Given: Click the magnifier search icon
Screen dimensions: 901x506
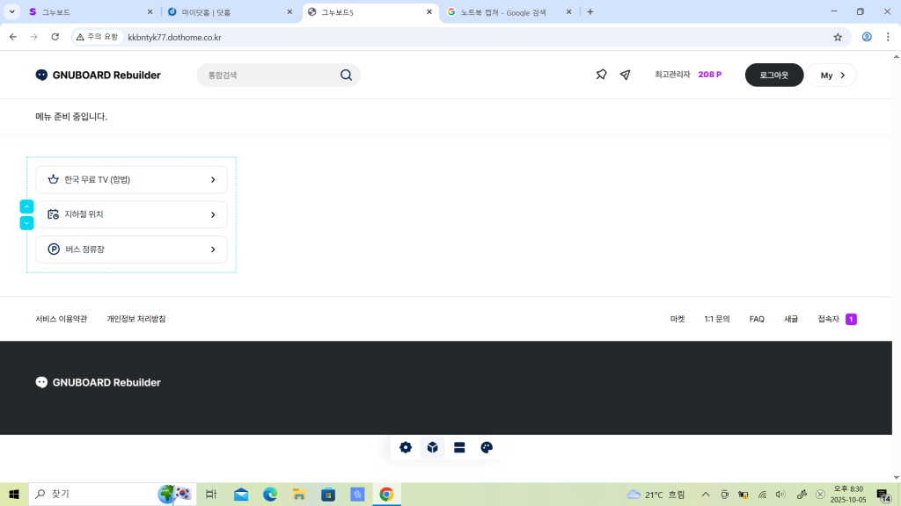Looking at the screenshot, I should (x=346, y=76).
